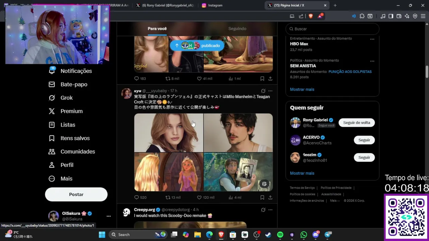The width and height of the screenshot is (429, 241).
Task: Click Mostrar mais under trending topics
Action: point(302,89)
